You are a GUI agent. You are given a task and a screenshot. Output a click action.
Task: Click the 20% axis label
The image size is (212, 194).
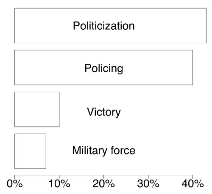pos(103,184)
